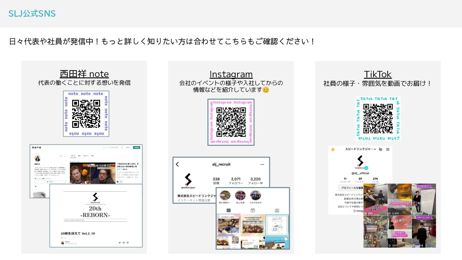Click the SLJ公式SNS slide title
The image size is (462, 260).
(32, 13)
